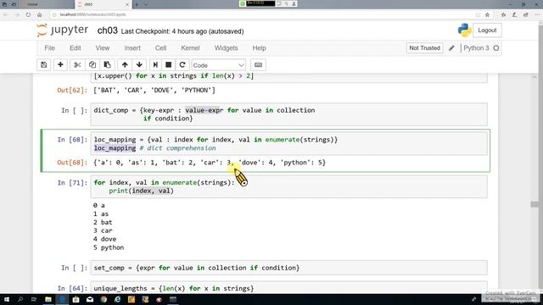Open the browser share icon
The height and width of the screenshot is (305, 543).
coord(526,14)
